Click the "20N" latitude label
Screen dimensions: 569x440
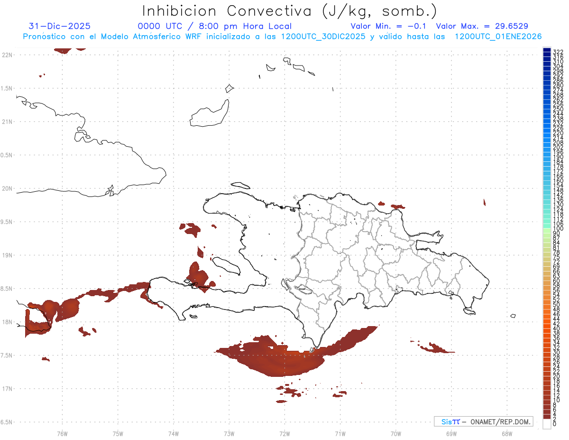(x=7, y=188)
